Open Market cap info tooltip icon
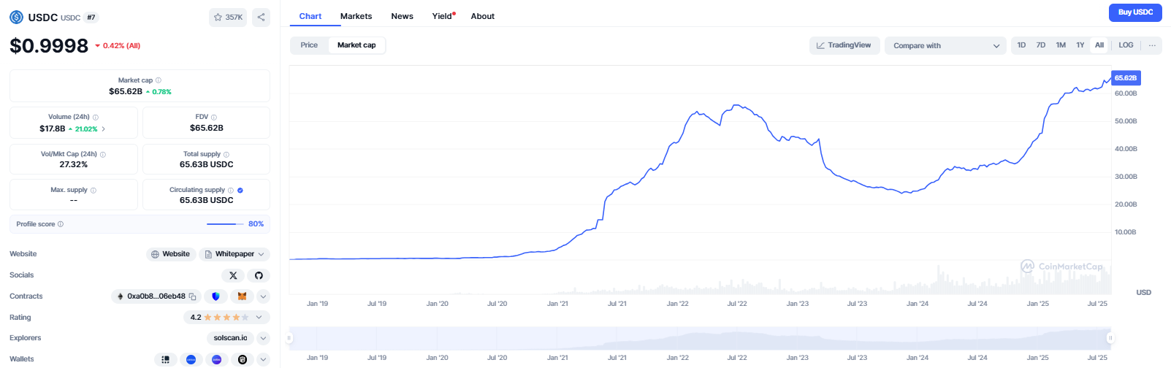This screenshot has height=368, width=1171. coord(159,80)
